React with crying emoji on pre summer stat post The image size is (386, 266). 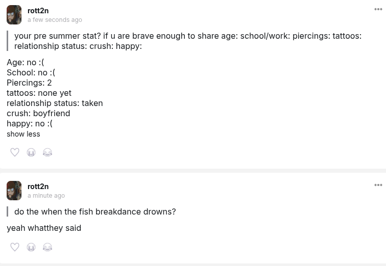[31, 152]
